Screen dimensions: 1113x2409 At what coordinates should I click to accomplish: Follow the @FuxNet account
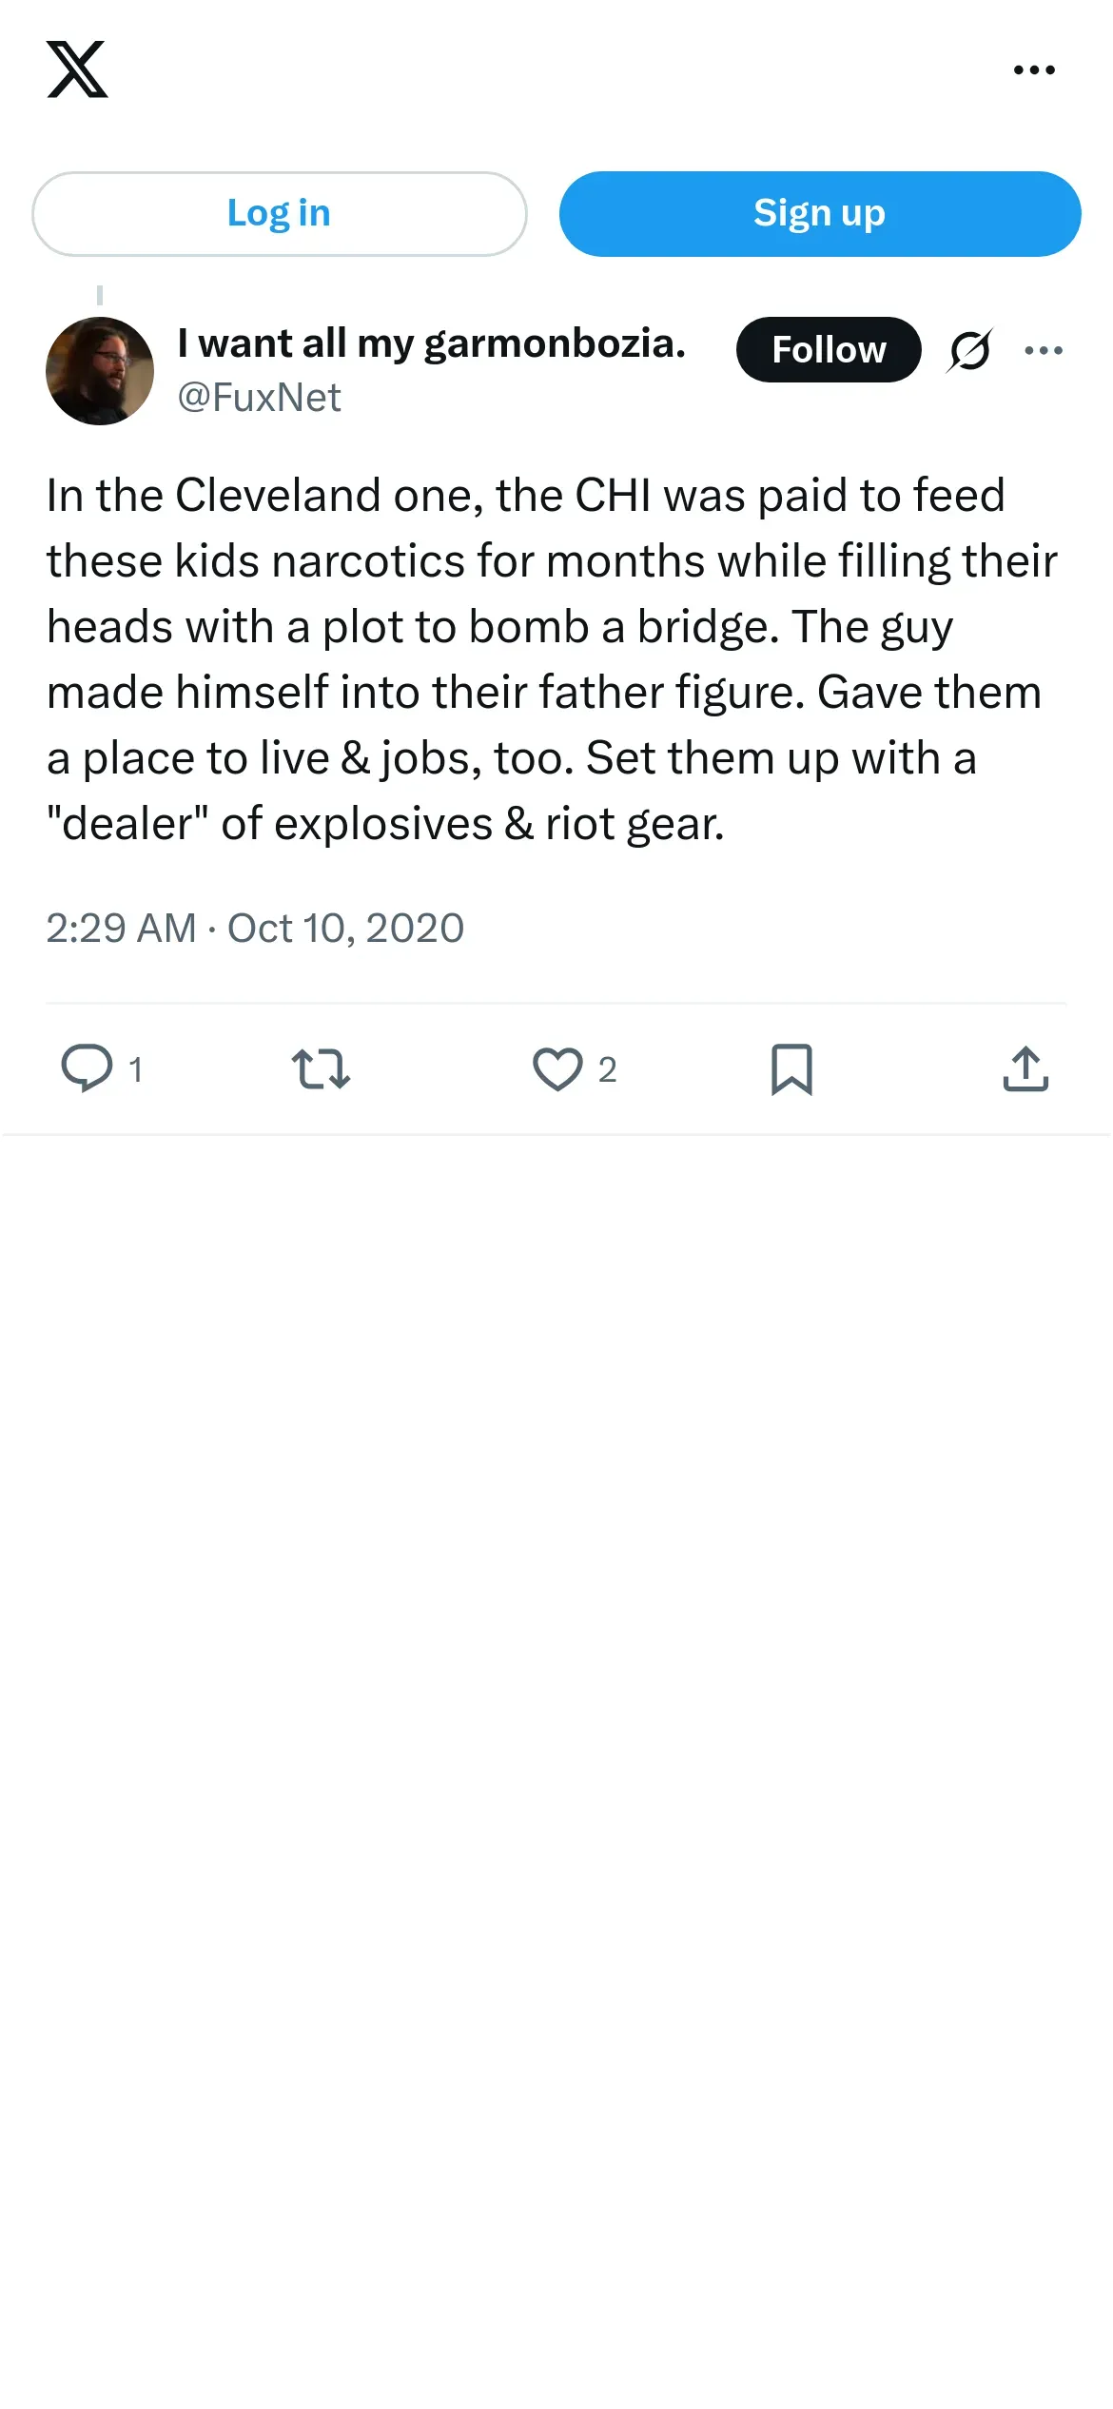pos(829,350)
